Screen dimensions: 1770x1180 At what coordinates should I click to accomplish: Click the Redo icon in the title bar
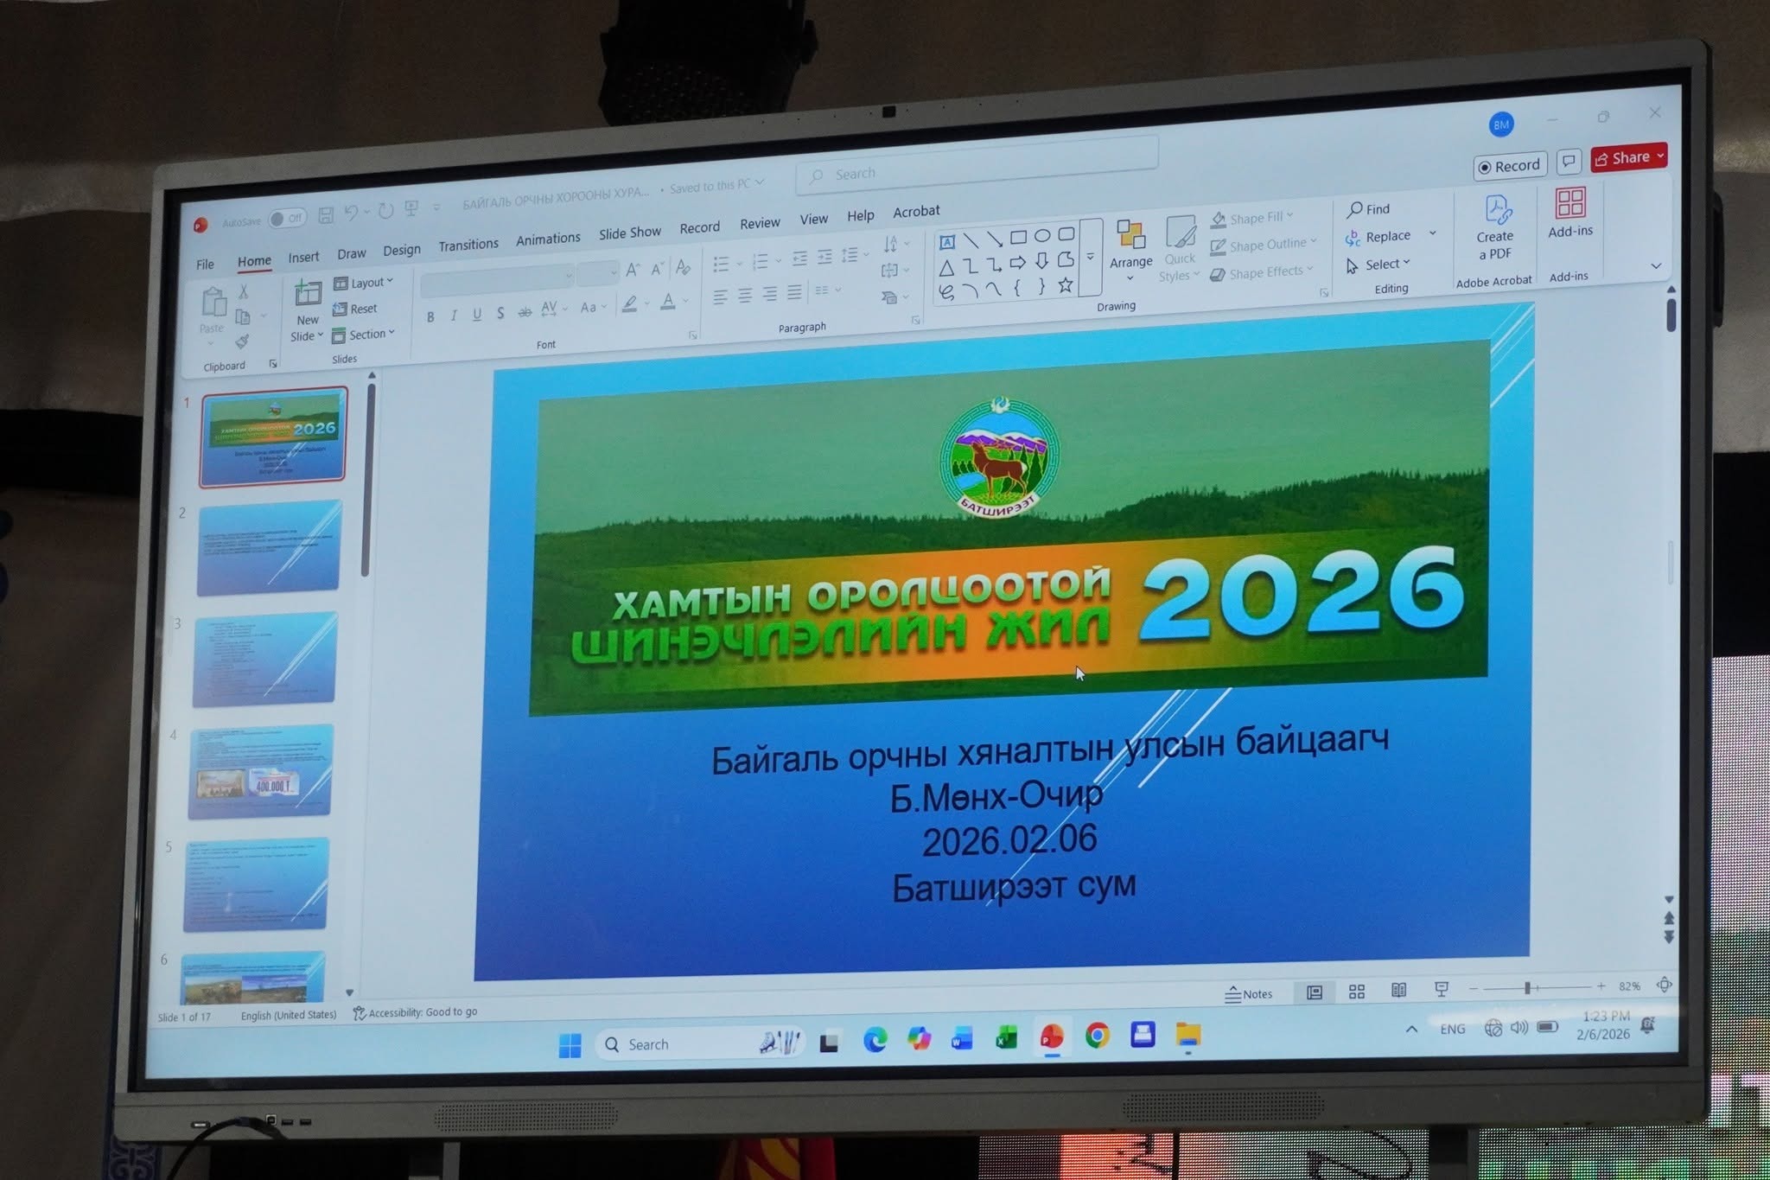point(385,210)
